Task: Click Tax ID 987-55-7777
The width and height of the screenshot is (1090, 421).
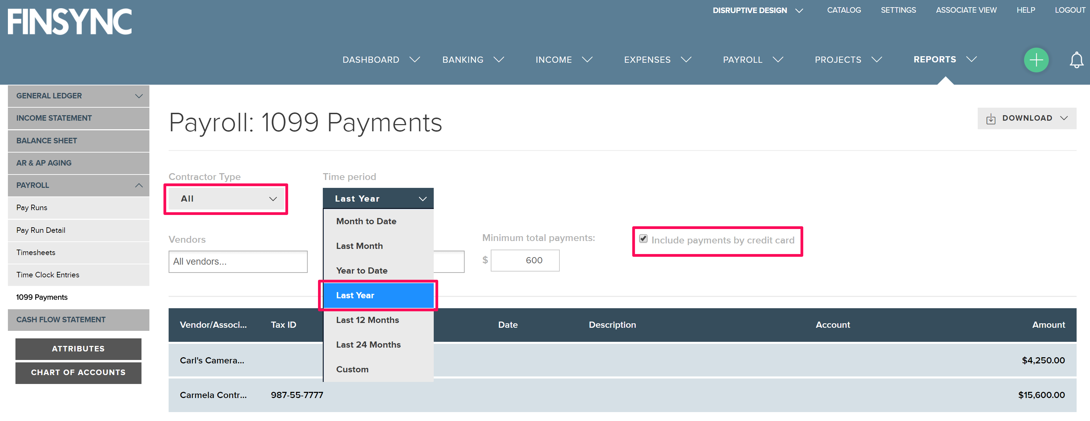Action: [x=297, y=395]
